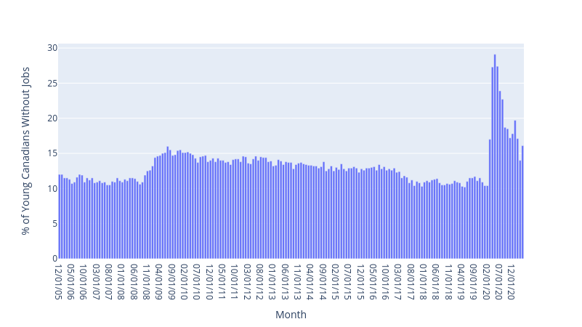Click the y-axis tick label 0
This screenshot has width=582, height=327.
click(55, 259)
